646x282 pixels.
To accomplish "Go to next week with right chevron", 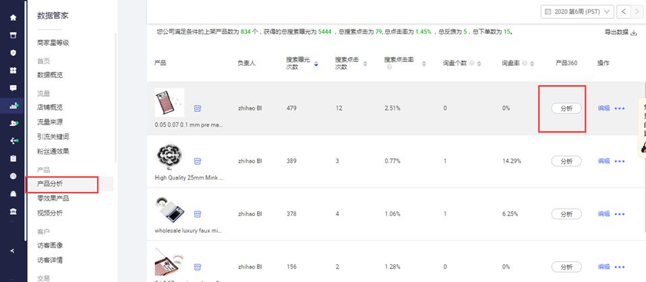I will (638, 12).
